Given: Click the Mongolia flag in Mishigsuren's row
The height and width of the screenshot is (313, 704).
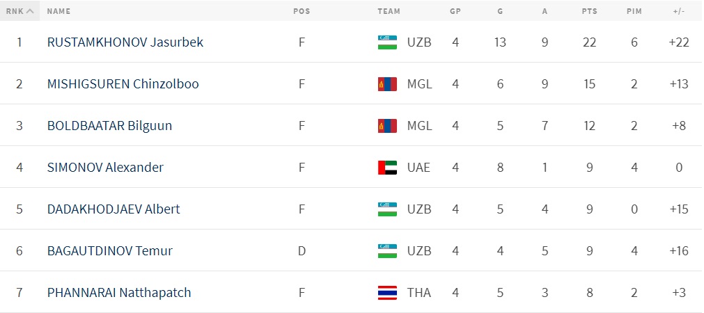Looking at the screenshot, I should [x=387, y=83].
